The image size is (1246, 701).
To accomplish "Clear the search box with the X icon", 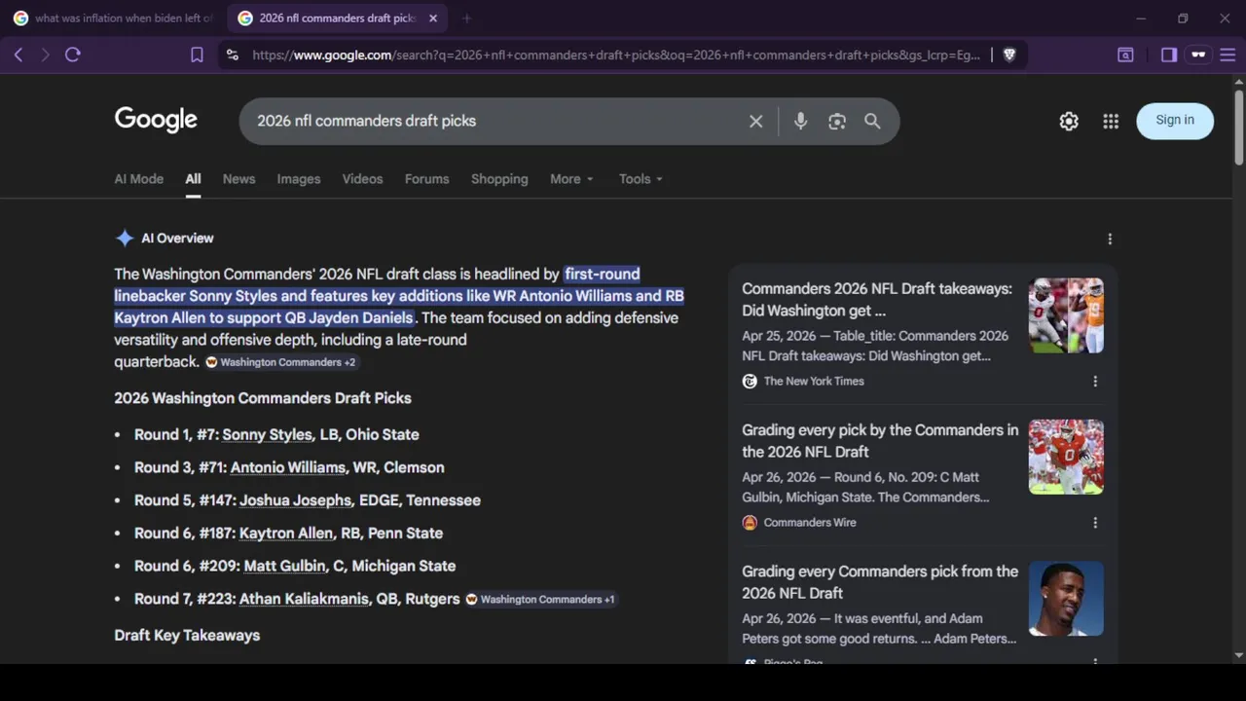I will pyautogui.click(x=755, y=122).
